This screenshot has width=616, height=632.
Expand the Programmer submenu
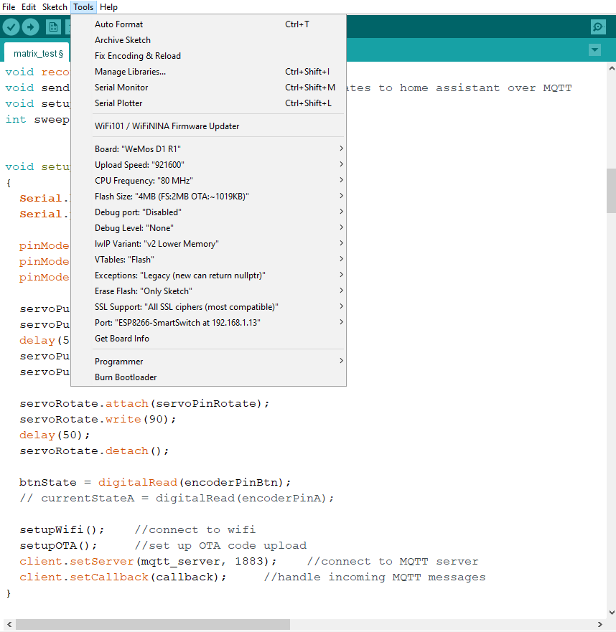(x=208, y=361)
